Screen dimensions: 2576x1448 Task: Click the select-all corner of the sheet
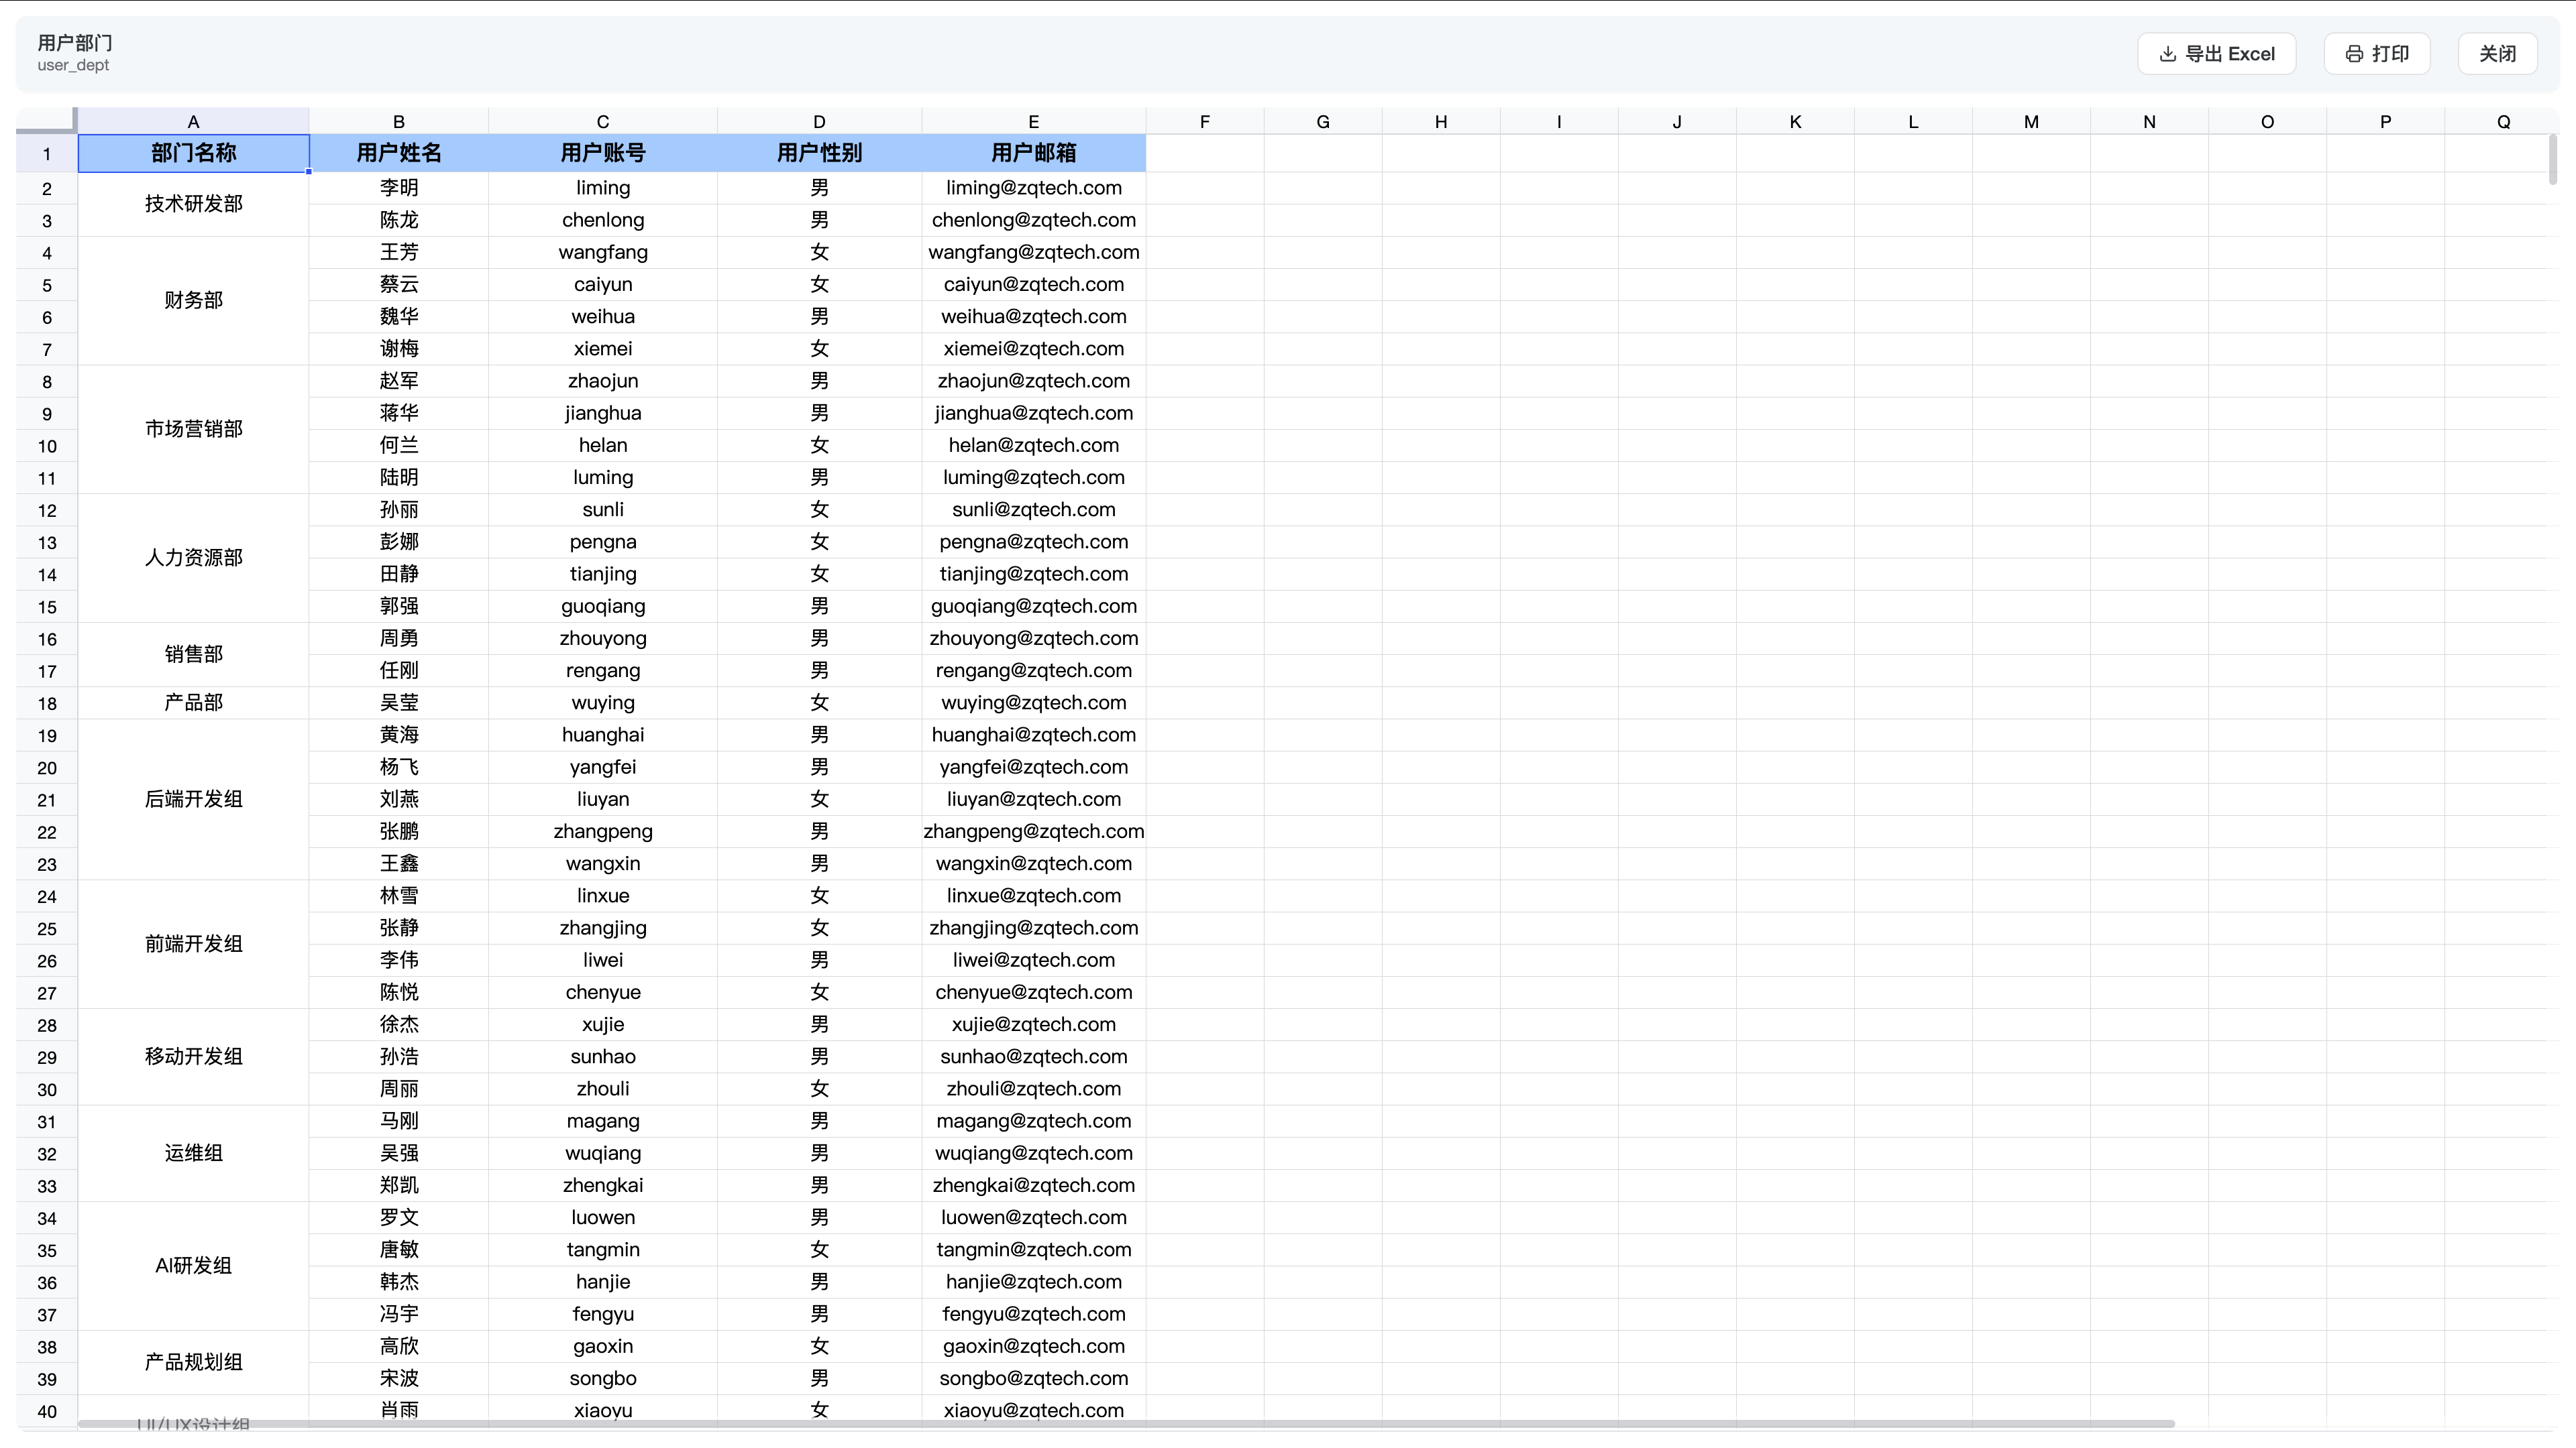pyautogui.click(x=46, y=121)
